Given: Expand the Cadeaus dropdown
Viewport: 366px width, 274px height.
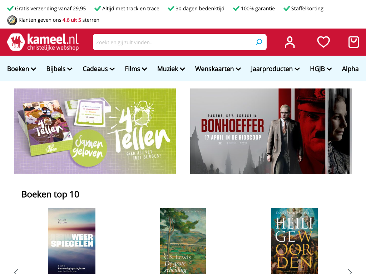Looking at the screenshot, I should pyautogui.click(x=99, y=69).
